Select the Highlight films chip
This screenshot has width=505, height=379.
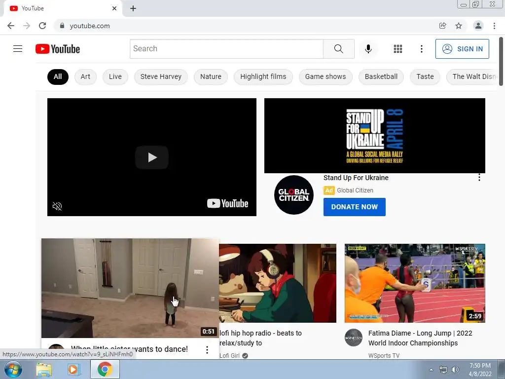point(263,76)
